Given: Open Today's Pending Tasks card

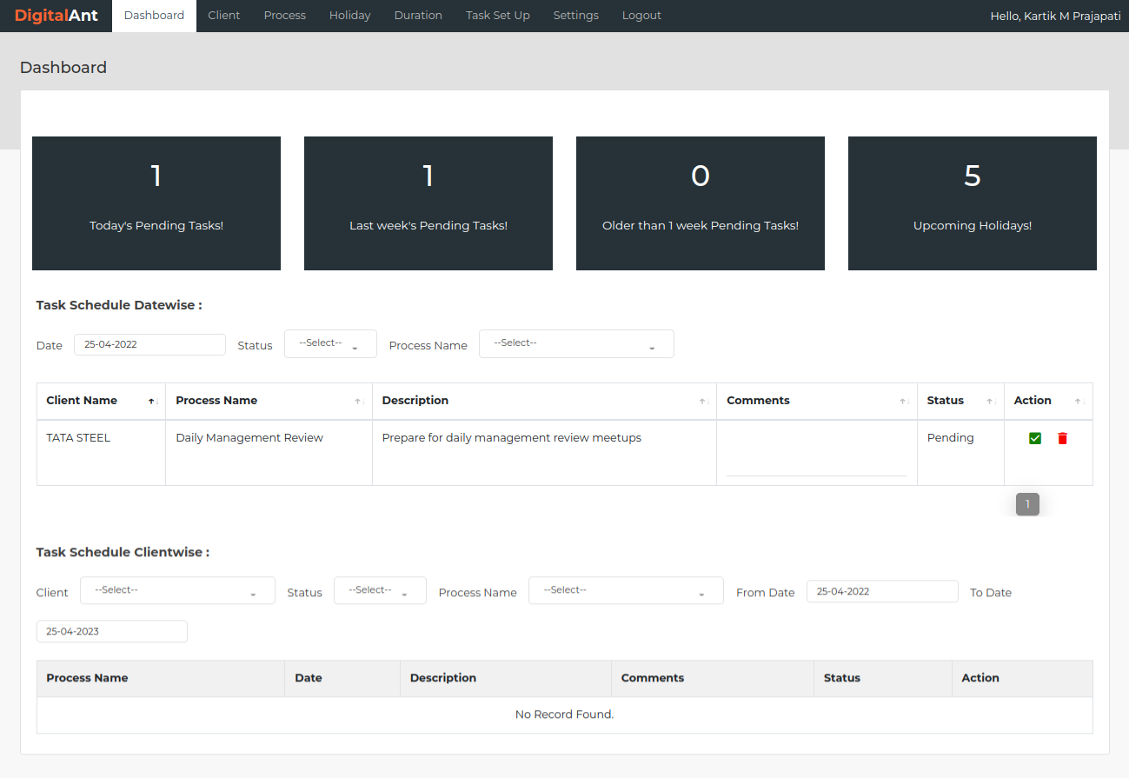Looking at the screenshot, I should [156, 203].
